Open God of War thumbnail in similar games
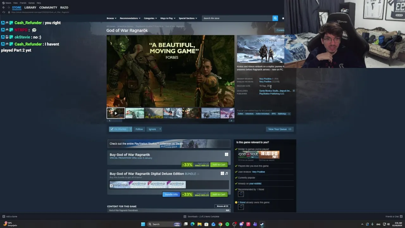The image size is (405, 228). [248, 155]
